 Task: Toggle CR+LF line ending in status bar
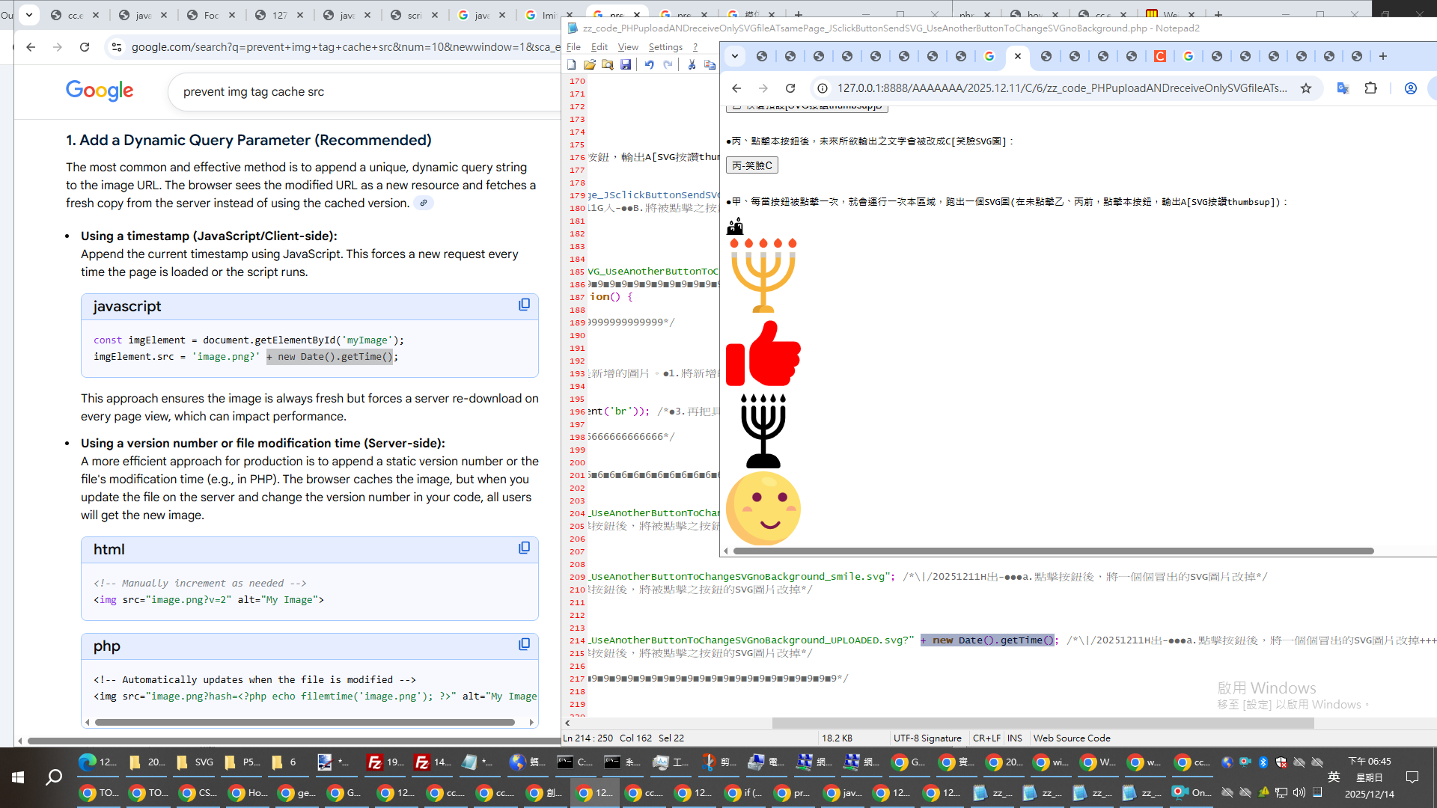(x=986, y=738)
